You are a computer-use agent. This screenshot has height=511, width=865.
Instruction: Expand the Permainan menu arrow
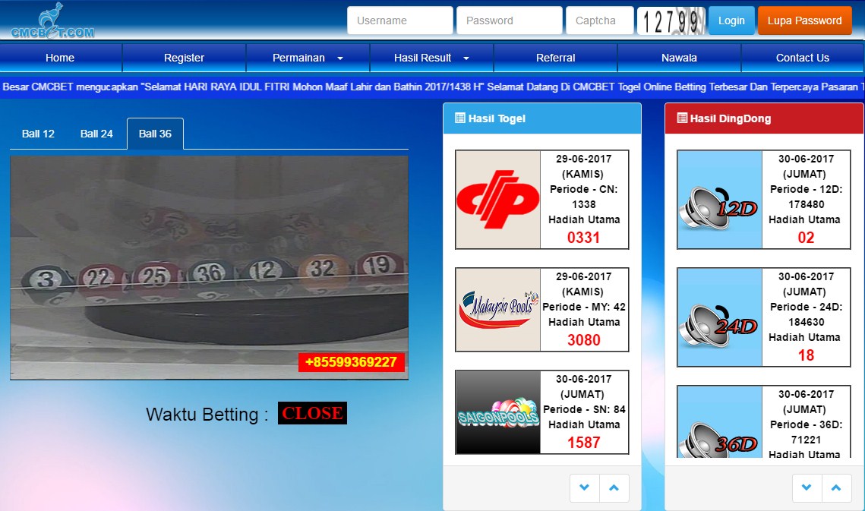click(339, 58)
